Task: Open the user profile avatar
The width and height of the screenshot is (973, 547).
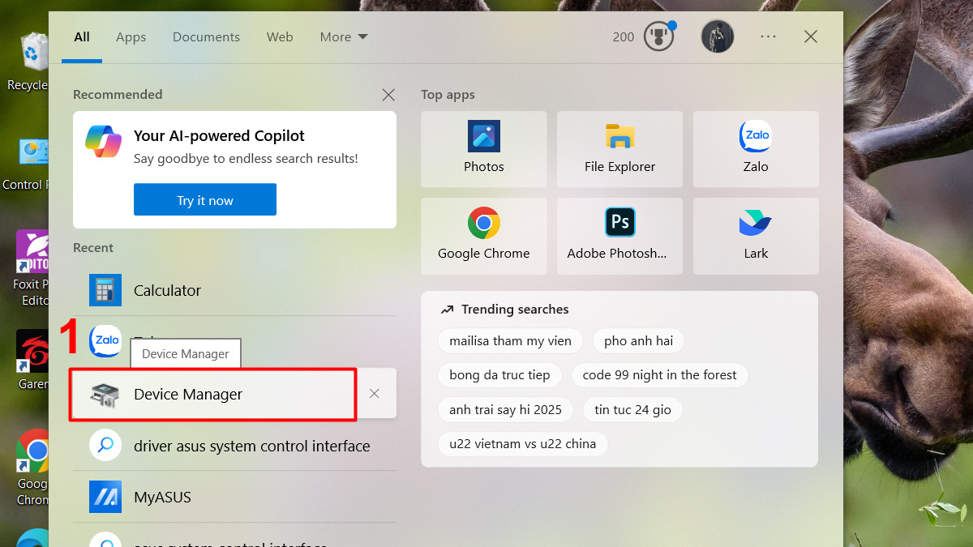Action: 718,36
